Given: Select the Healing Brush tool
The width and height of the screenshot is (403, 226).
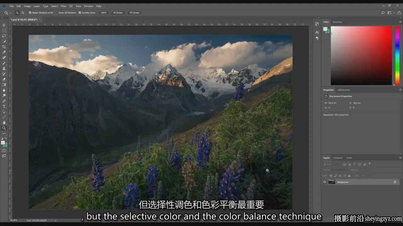Looking at the screenshot, I should [4, 57].
